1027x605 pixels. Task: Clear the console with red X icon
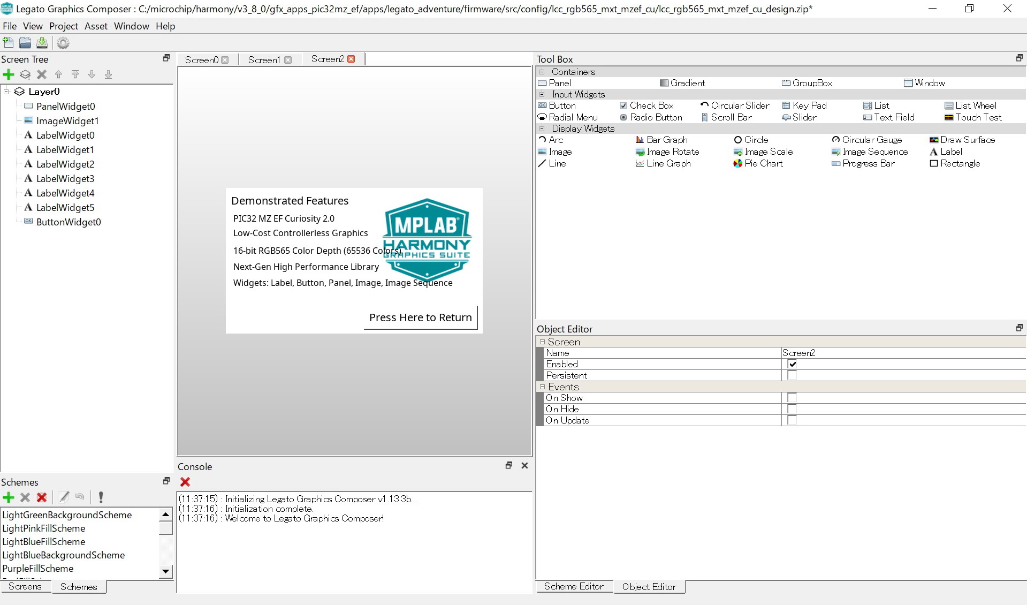point(185,482)
